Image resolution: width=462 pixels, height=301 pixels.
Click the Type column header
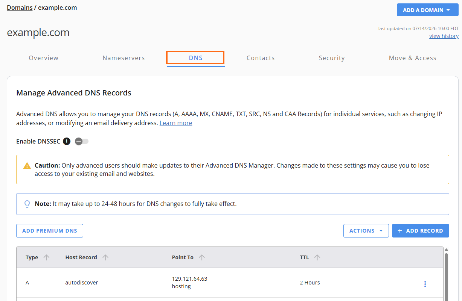[x=32, y=257]
